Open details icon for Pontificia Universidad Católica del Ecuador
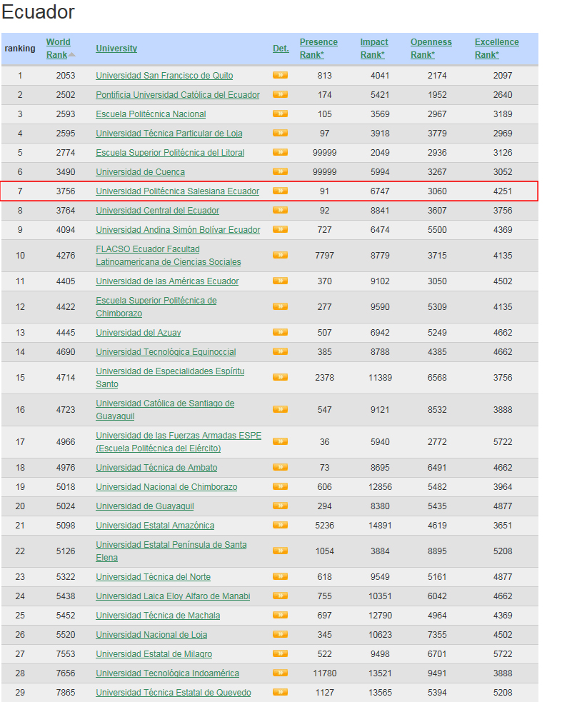This screenshot has width=562, height=702. pyautogui.click(x=281, y=94)
